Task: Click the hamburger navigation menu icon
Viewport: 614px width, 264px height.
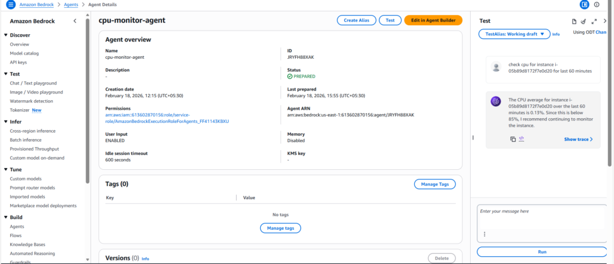Action: pyautogui.click(x=10, y=5)
